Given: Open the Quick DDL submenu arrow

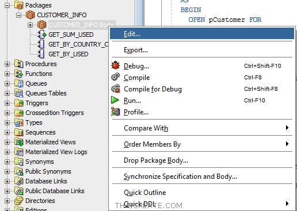Looking at the screenshot, I should click(x=287, y=204).
